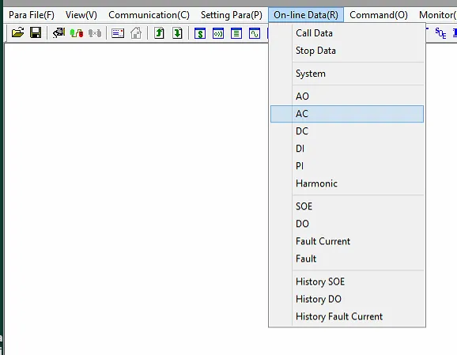Choose DC menu entry
The image size is (457, 355).
(347, 131)
